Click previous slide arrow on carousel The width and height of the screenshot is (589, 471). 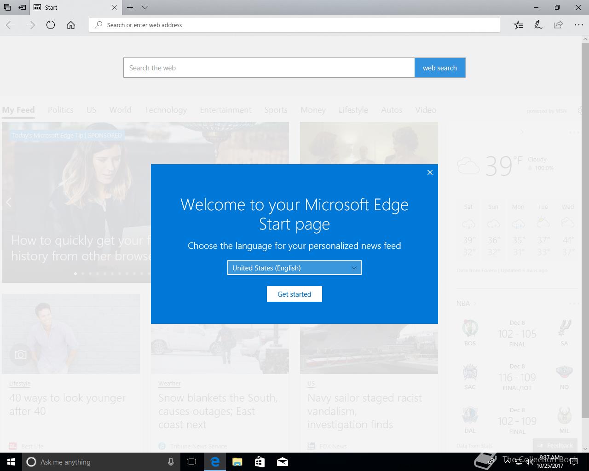(8, 202)
